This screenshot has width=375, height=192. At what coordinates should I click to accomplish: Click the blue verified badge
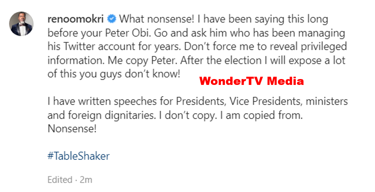[112, 19]
